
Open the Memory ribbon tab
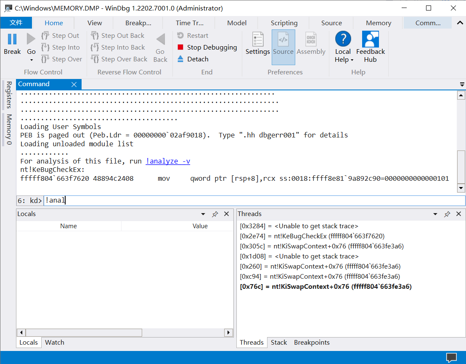tap(379, 23)
